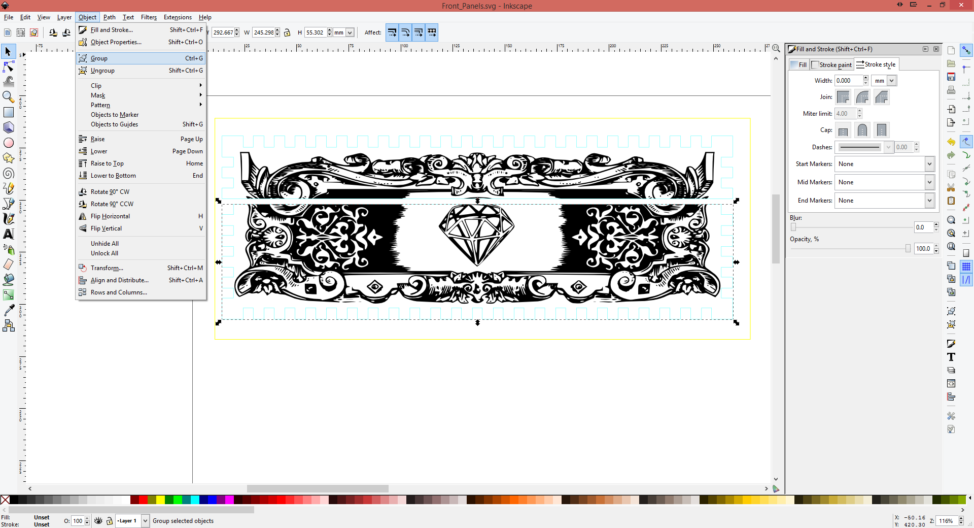Open the units mm dropdown in toolbar
Image resolution: width=974 pixels, height=528 pixels.
pos(344,32)
